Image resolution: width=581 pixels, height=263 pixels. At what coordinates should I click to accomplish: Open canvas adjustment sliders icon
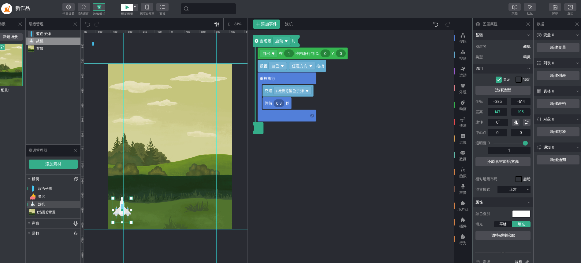217,24
